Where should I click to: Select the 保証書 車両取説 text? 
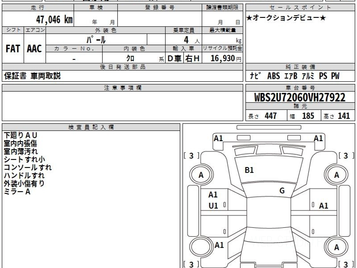tap(32, 76)
